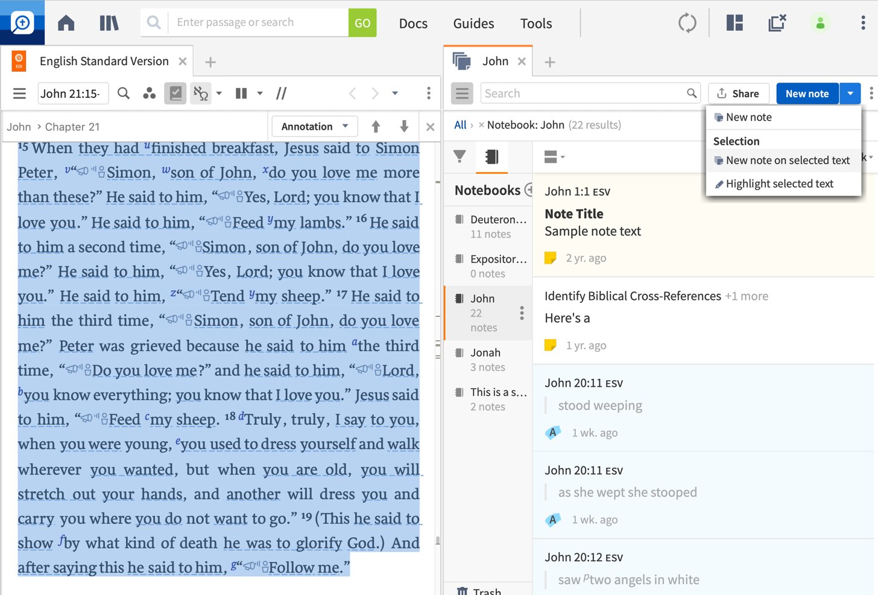This screenshot has height=595, width=878.
Task: Click the Share button
Action: [x=738, y=94]
